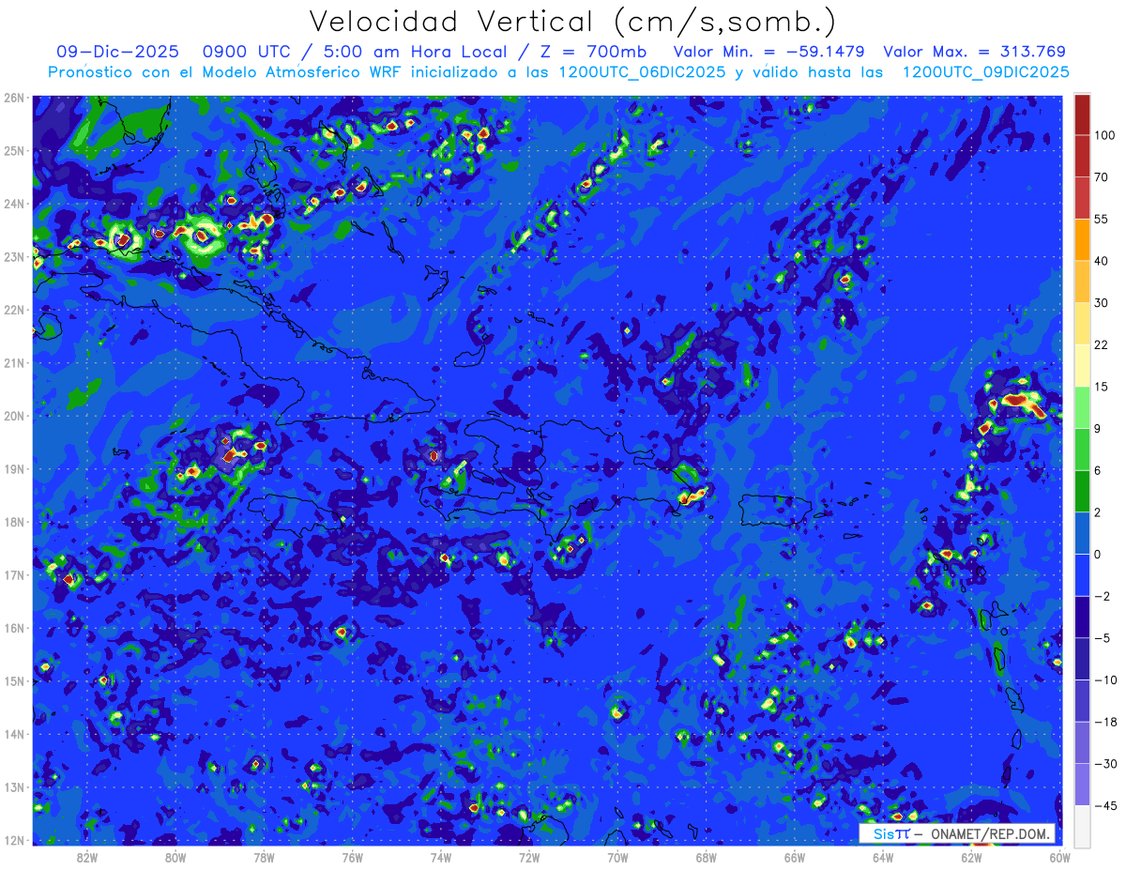Click the date text "09-Dic-2025"

(116, 52)
